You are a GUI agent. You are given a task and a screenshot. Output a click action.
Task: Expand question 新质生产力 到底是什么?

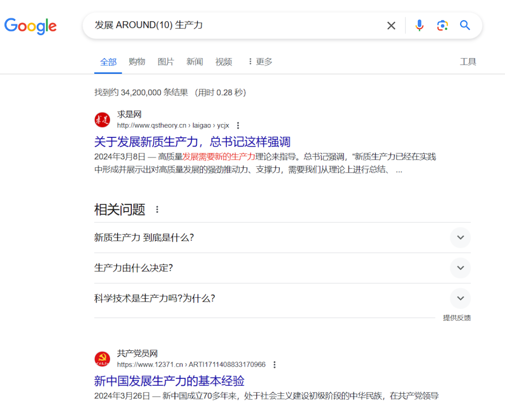282,238
